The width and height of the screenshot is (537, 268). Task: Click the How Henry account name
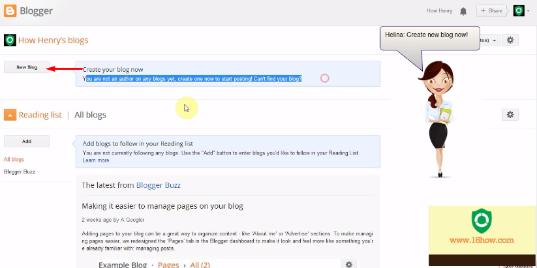click(439, 11)
